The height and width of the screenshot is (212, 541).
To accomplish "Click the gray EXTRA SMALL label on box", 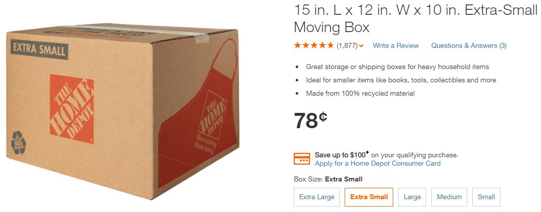I will click(39, 48).
